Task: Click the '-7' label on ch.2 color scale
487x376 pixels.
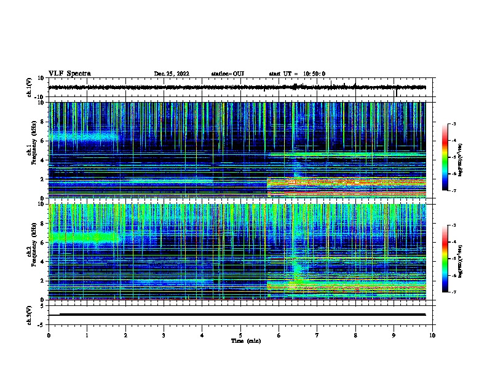Action: click(453, 292)
